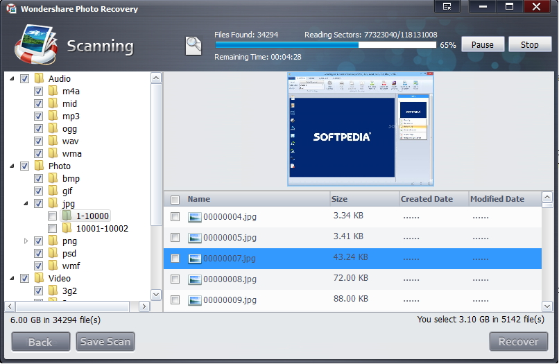The width and height of the screenshot is (559, 364).
Task: Click the Softpedia preview thumbnail
Action: coord(361,129)
